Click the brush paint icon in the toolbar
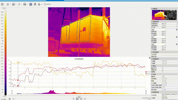The width and height of the screenshot is (178, 100). [39, 4]
